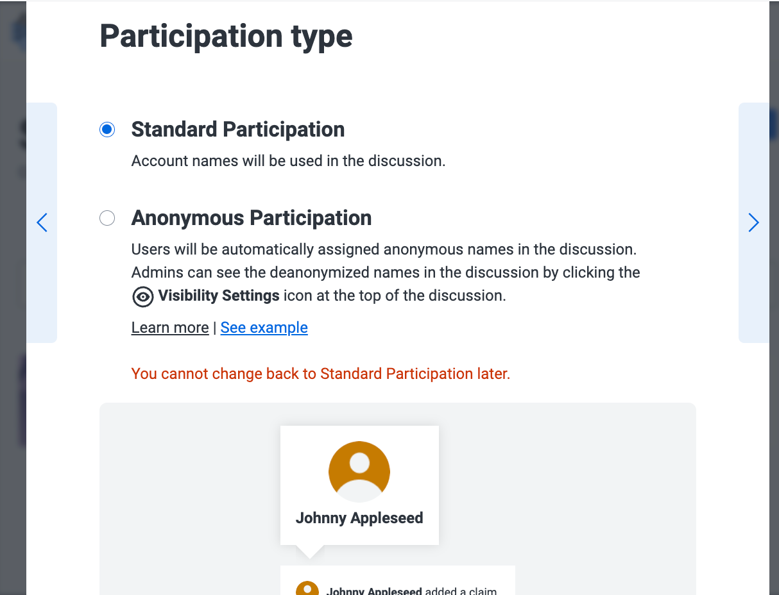Click the right next-slide chevron arrow
Viewport: 779px width, 595px height.
point(753,222)
